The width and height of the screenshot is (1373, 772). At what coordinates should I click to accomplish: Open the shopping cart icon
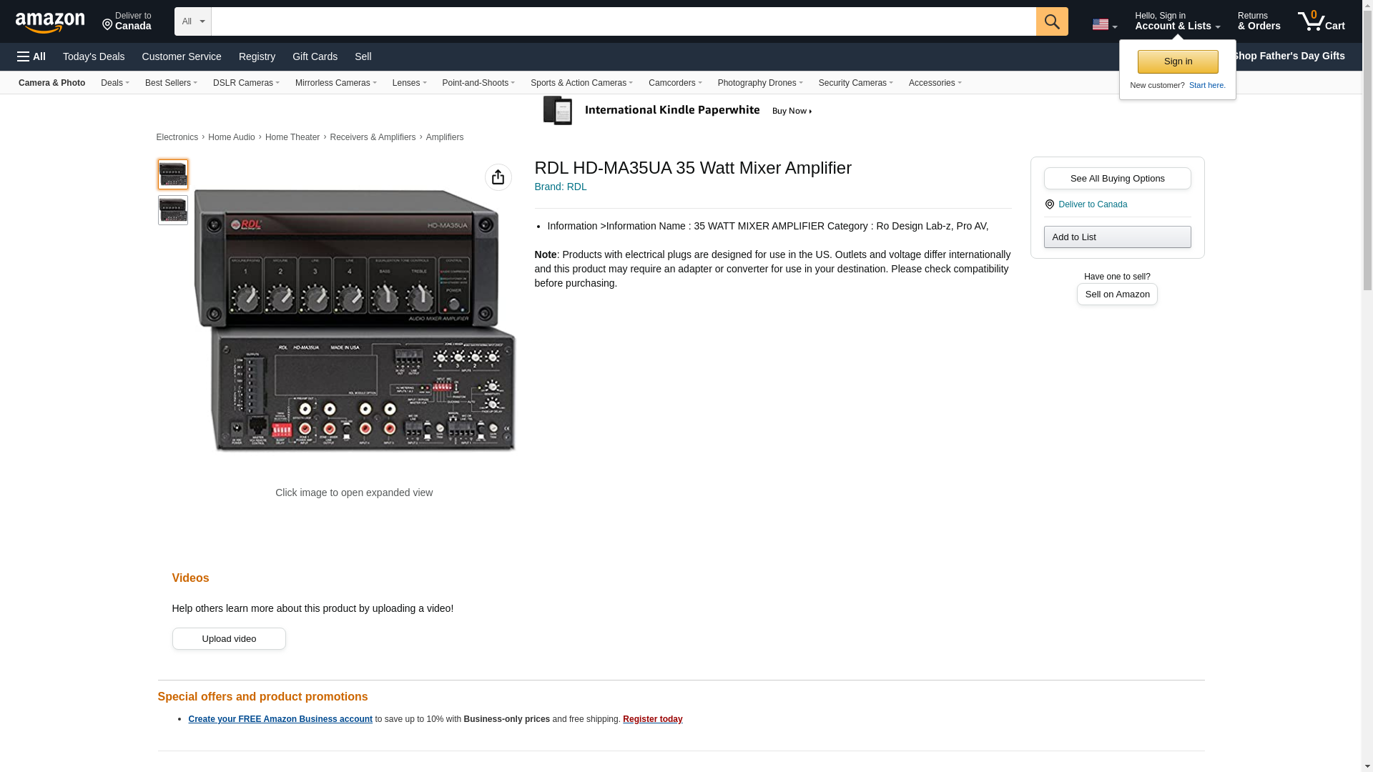point(1321,21)
